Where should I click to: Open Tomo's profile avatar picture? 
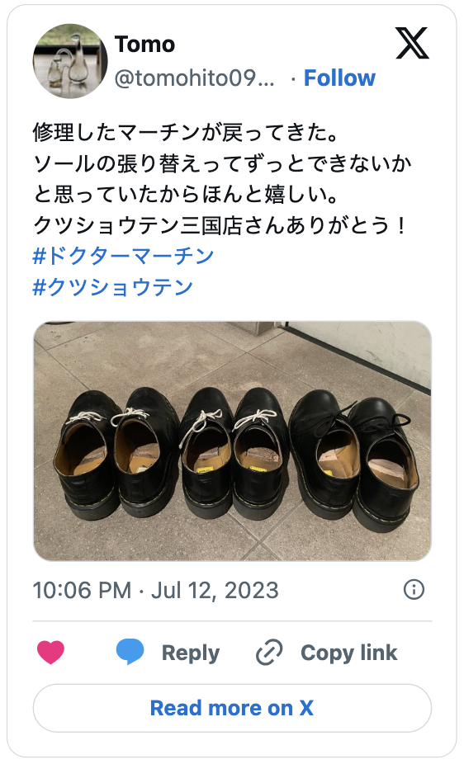70,61
